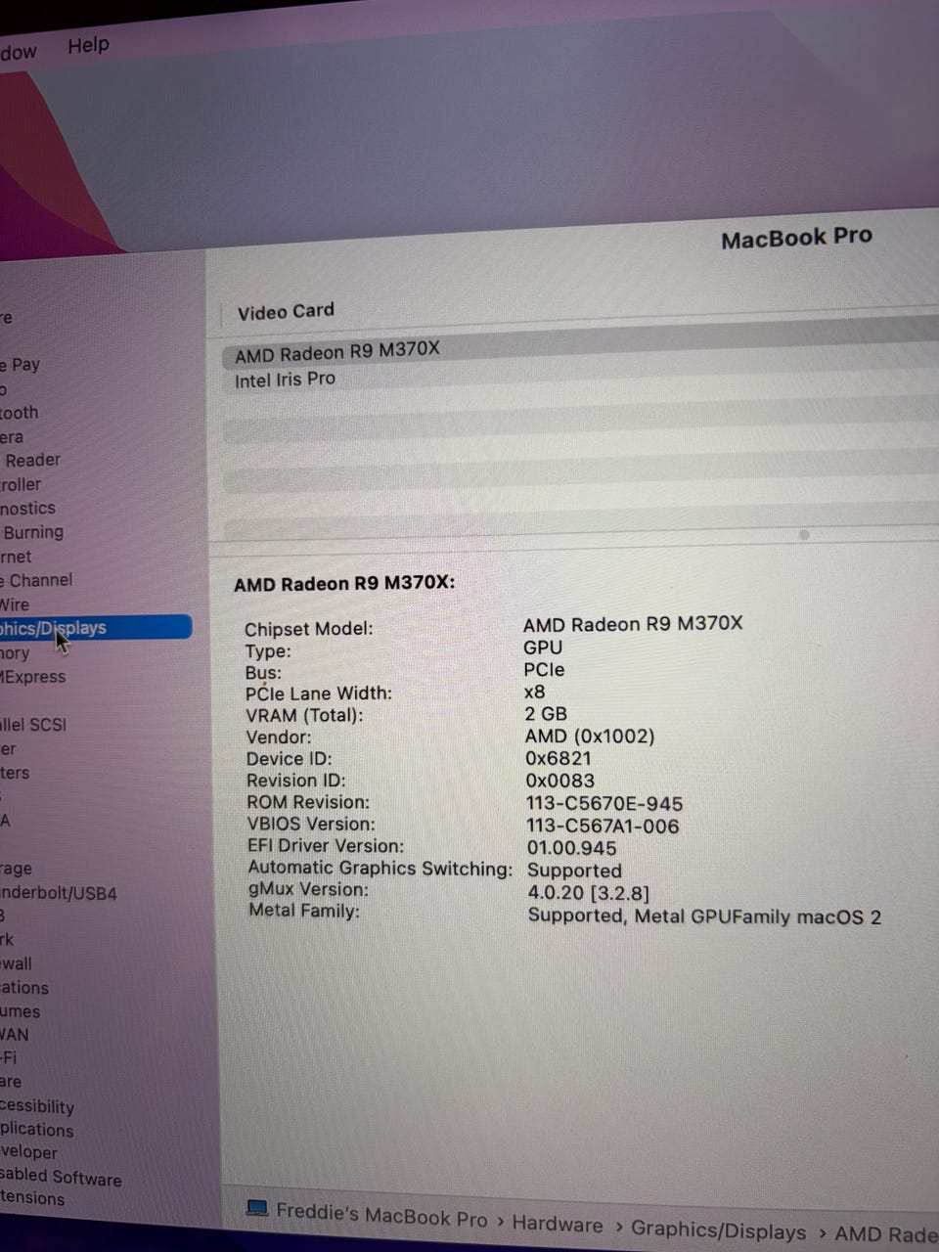Viewport: 939px width, 1252px height.
Task: Select Accessibility item in sidebar
Action: (x=37, y=1106)
